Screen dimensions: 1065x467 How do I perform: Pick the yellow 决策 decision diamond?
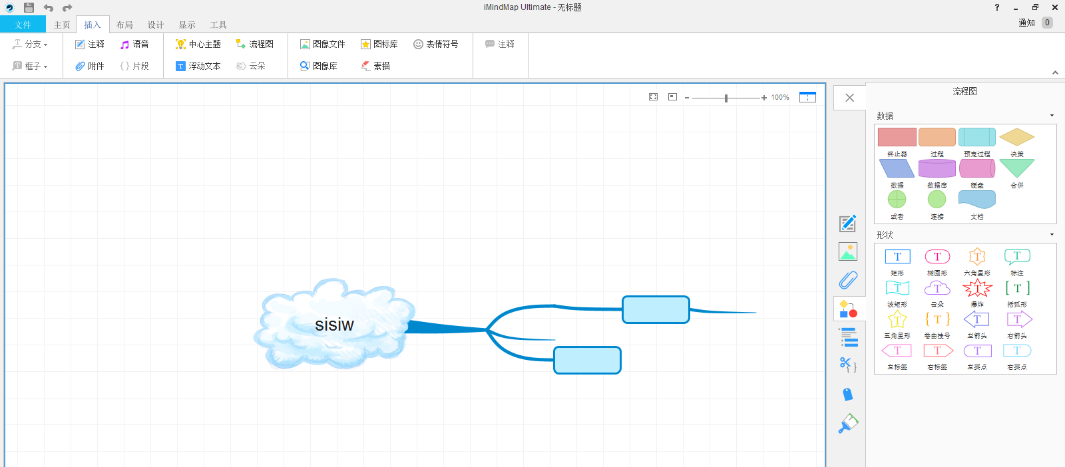(x=1017, y=137)
